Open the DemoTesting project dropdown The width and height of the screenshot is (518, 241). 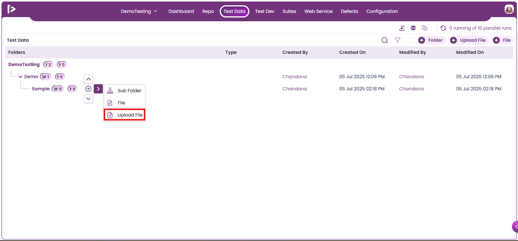click(139, 11)
